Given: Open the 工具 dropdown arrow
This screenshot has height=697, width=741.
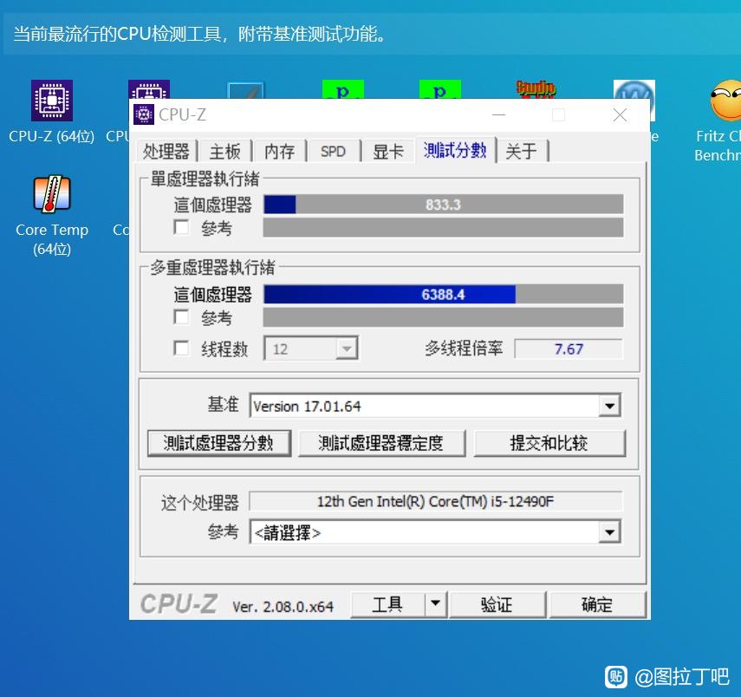Looking at the screenshot, I should [436, 604].
